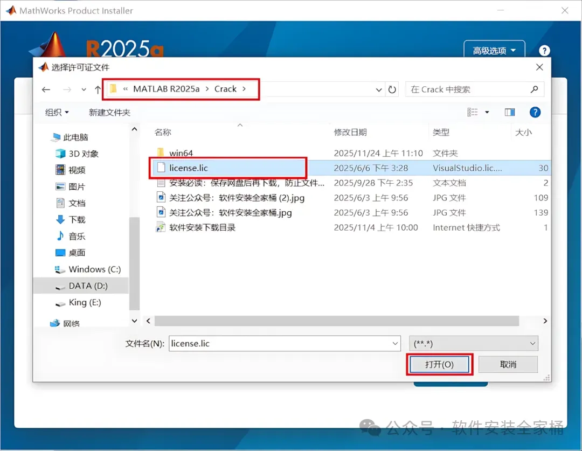This screenshot has height=451, width=582.
Task: Select DATA (D:) drive
Action: coord(81,286)
